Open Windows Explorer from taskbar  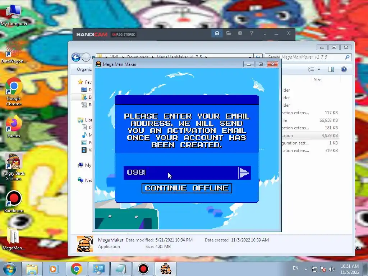[x=32, y=269]
